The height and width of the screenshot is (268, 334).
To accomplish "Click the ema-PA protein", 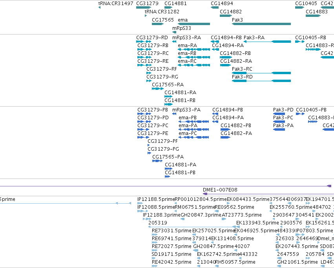I will pyautogui.click(x=193, y=129).
